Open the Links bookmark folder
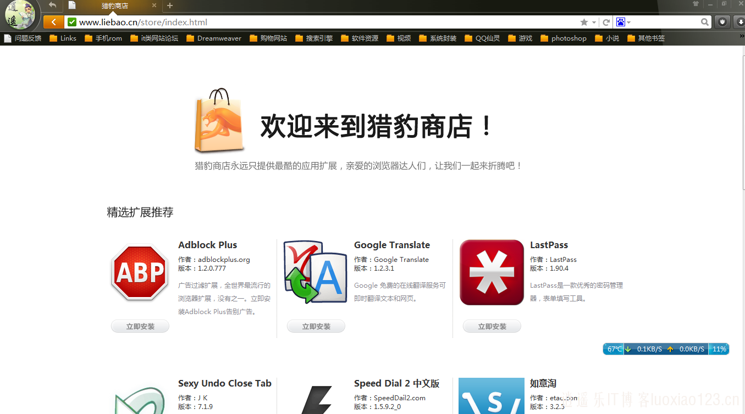This screenshot has height=414, width=745. coord(63,38)
